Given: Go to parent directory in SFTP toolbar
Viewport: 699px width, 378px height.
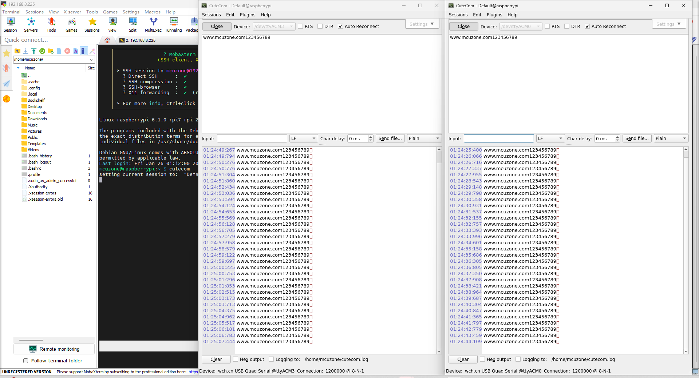Looking at the screenshot, I should coord(17,51).
